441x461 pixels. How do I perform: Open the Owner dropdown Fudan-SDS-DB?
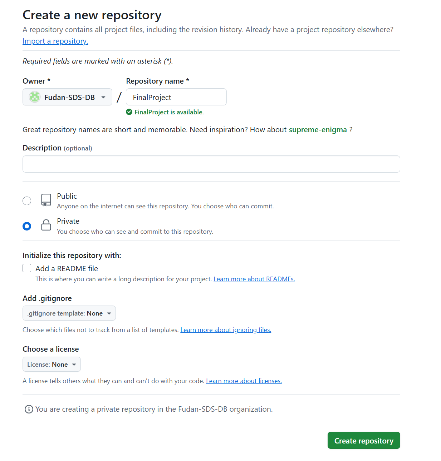coord(67,97)
